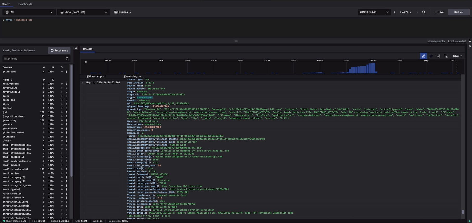Add #event.kind field as a column
Image resolution: width=472 pixels, height=223 pixels.
pyautogui.click(x=62, y=88)
